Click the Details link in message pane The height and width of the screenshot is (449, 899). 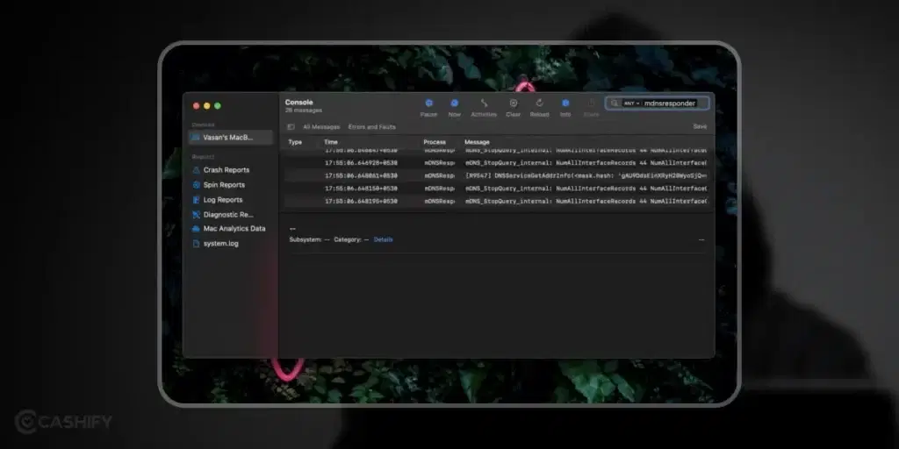click(383, 239)
